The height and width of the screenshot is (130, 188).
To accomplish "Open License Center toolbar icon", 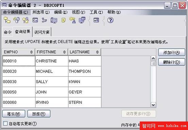I will [x=72, y=20].
